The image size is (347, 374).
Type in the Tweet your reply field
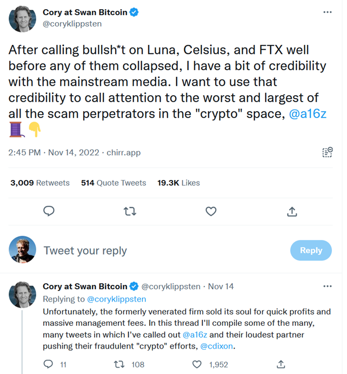click(162, 250)
